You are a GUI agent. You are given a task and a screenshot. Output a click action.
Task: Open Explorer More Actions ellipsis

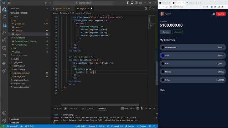(x=47, y=9)
